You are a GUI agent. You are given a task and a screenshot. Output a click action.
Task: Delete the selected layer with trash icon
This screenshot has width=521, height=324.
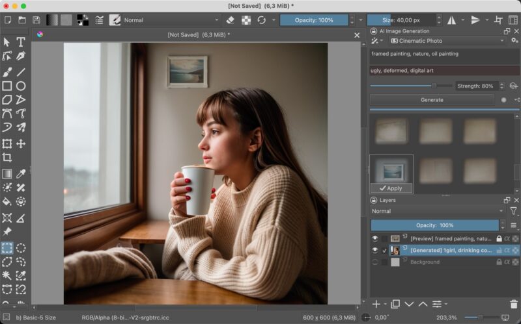coord(514,304)
